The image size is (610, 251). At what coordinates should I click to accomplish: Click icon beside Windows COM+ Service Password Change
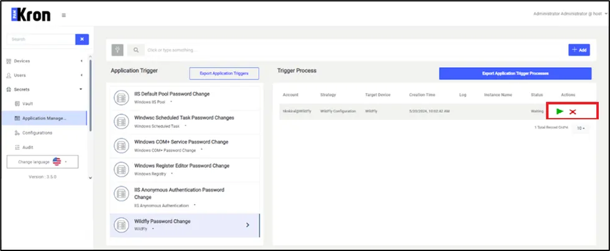click(x=122, y=145)
